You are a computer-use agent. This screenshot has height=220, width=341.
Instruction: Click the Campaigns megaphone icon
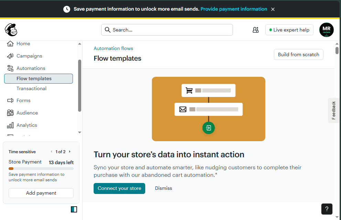pos(10,56)
